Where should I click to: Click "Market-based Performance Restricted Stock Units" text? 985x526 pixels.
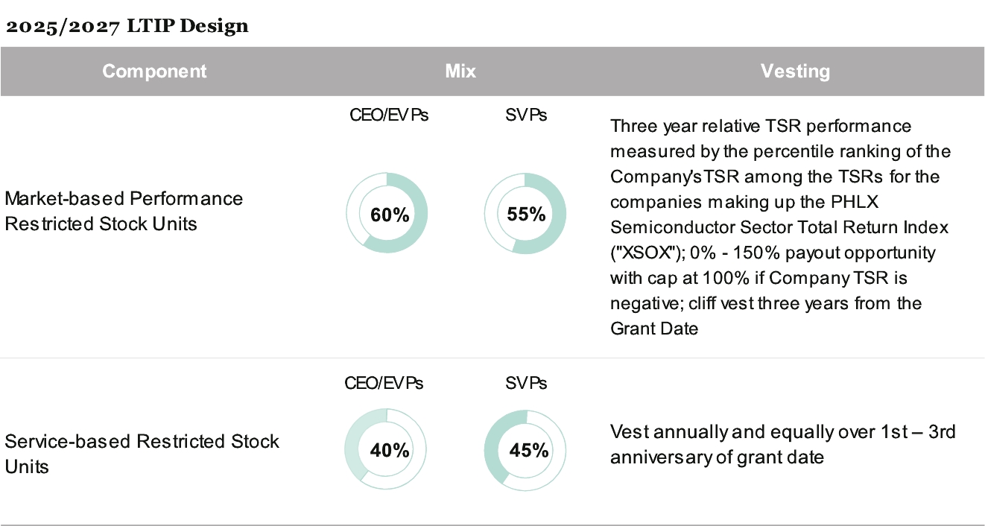[x=124, y=211]
